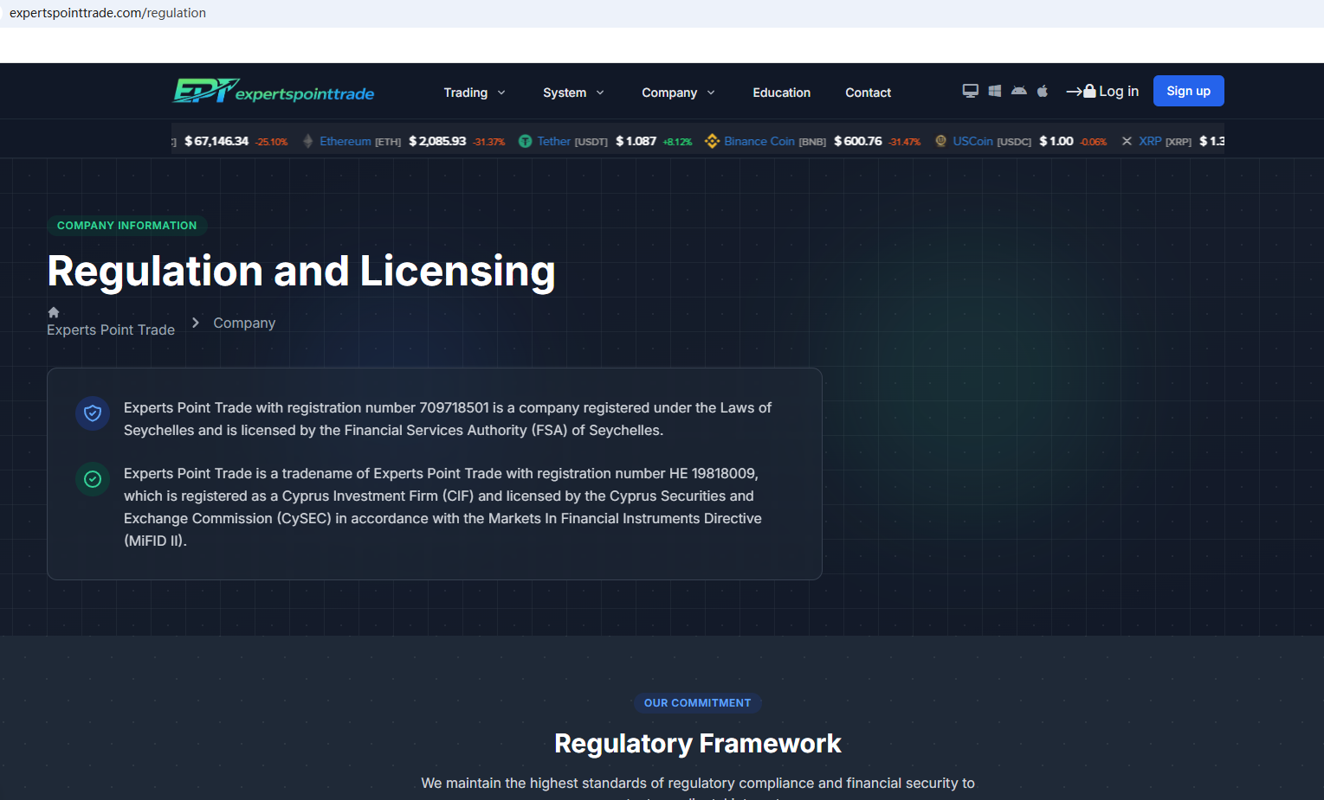Click the Binance Coin icon in ticker

712,141
